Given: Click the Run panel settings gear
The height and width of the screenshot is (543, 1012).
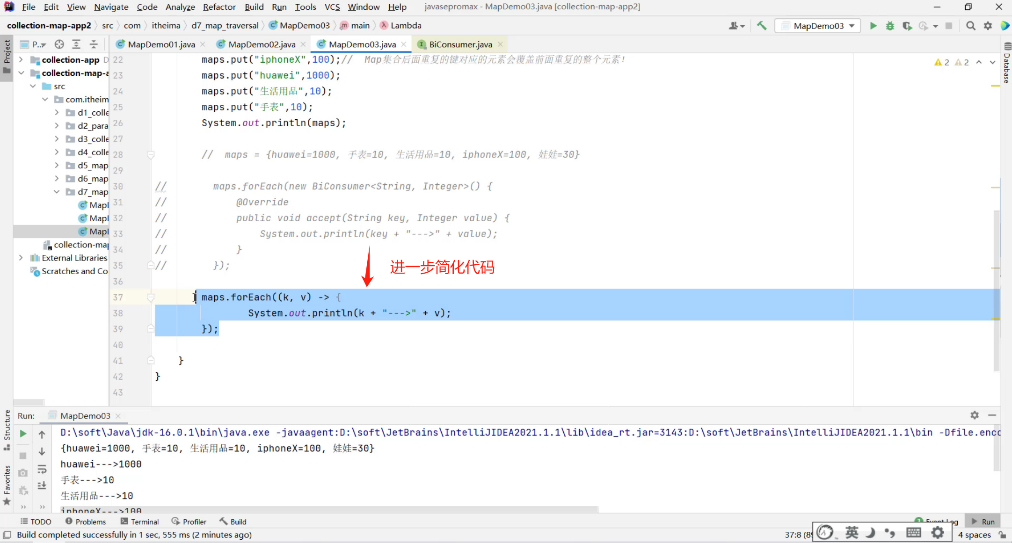Looking at the screenshot, I should [x=975, y=415].
